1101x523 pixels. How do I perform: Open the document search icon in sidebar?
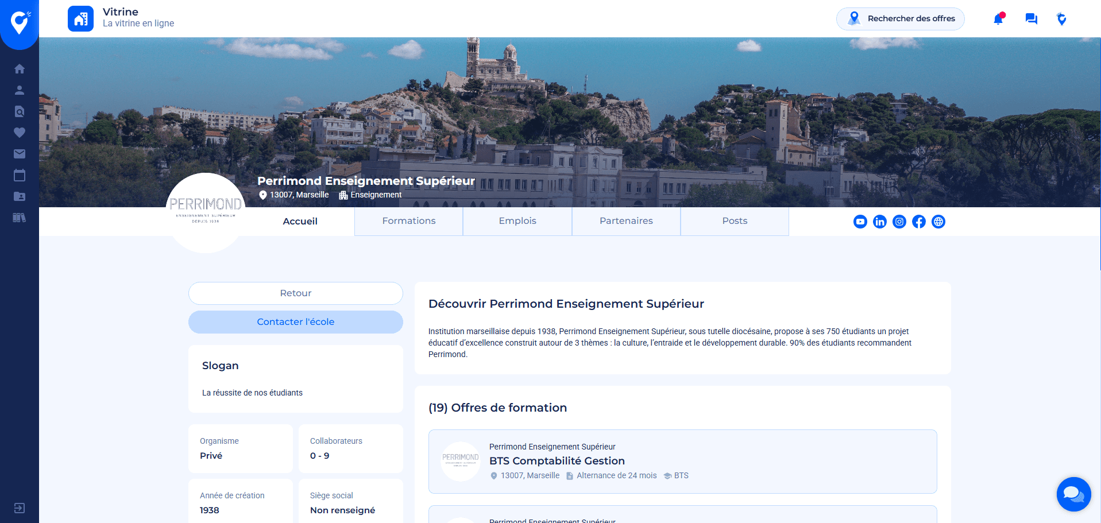tap(20, 111)
